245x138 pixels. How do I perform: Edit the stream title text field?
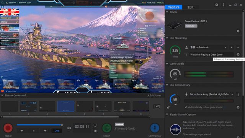[x=211, y=54]
